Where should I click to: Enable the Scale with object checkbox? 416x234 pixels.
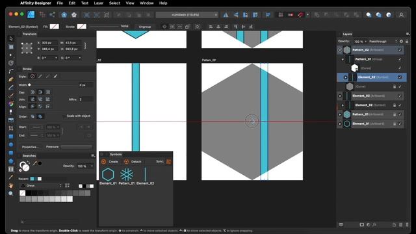64,116
